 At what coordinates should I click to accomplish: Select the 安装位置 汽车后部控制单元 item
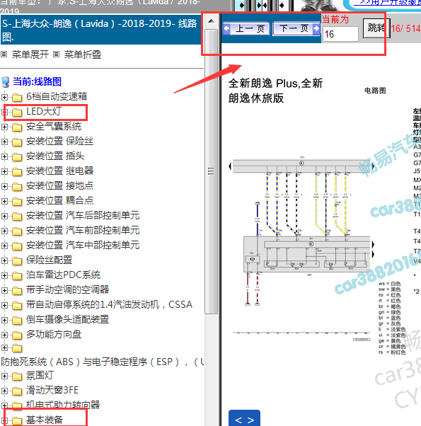[x=83, y=215]
